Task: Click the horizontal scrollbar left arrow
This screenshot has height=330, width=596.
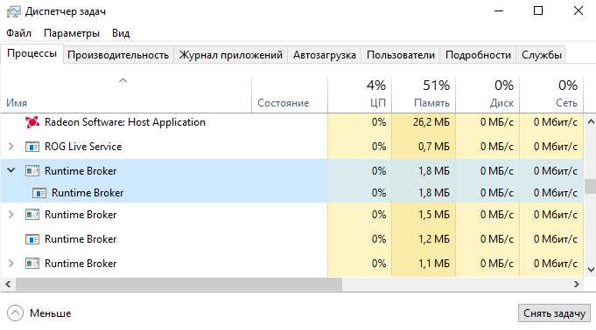Action: point(8,284)
